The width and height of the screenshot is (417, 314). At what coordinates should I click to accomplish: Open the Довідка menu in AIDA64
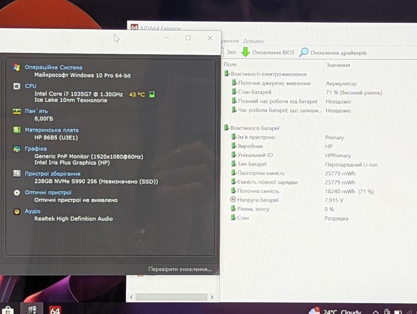[x=253, y=41]
